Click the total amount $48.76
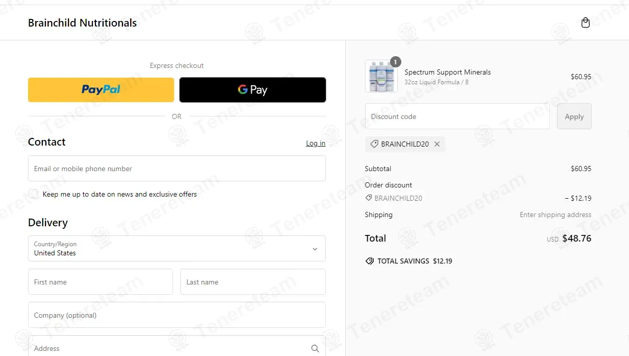 pyautogui.click(x=577, y=238)
